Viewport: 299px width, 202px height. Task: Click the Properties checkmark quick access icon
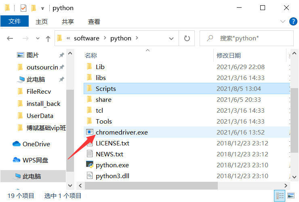click(23, 8)
